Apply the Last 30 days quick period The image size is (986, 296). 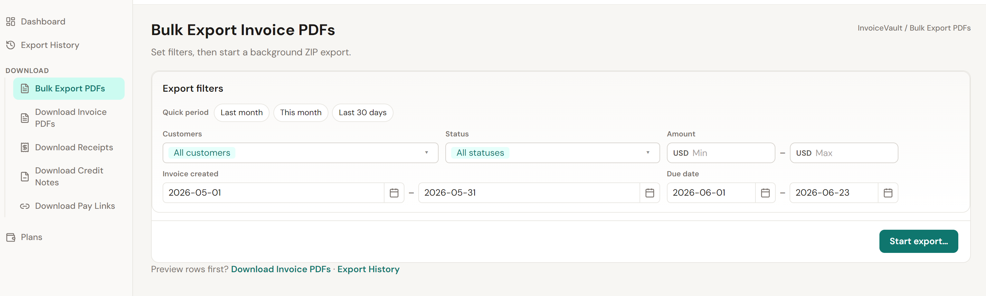point(363,112)
